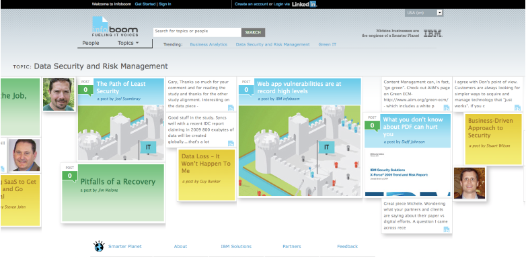Expand the Topics menu
526x279 pixels.
coord(128,43)
